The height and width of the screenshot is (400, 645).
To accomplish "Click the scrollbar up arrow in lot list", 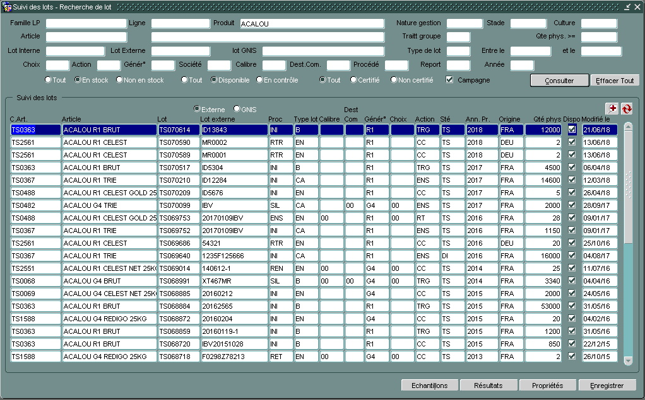I will coord(628,127).
